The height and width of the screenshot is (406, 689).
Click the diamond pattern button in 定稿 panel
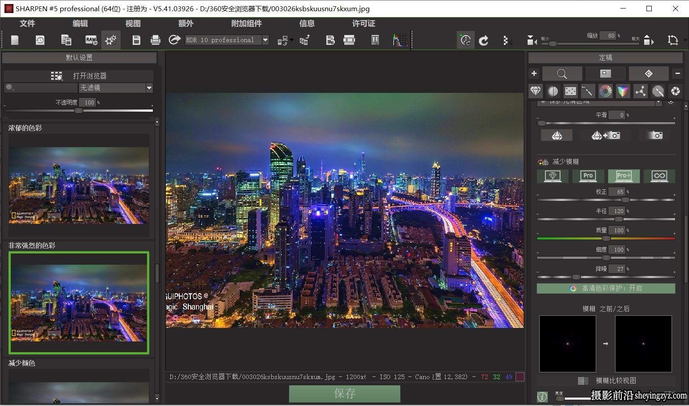tap(649, 74)
